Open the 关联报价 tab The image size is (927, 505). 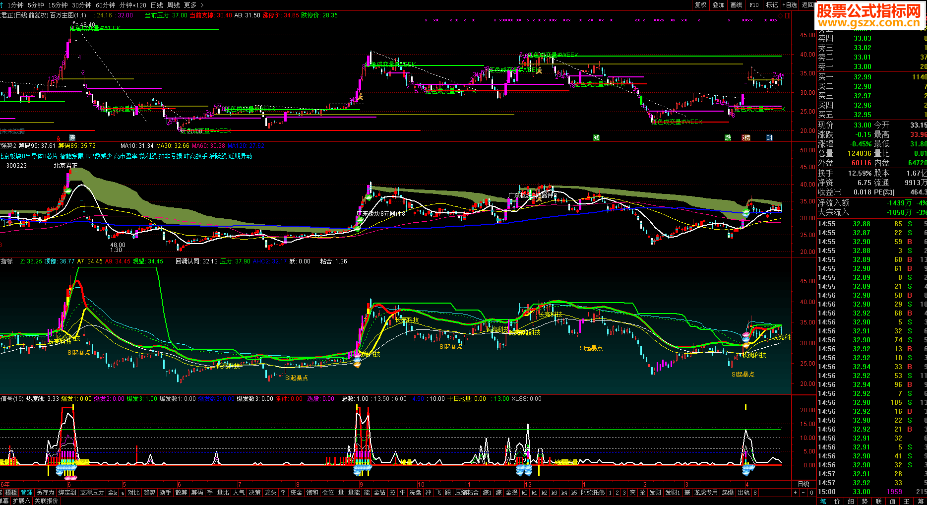pyautogui.click(x=46, y=501)
